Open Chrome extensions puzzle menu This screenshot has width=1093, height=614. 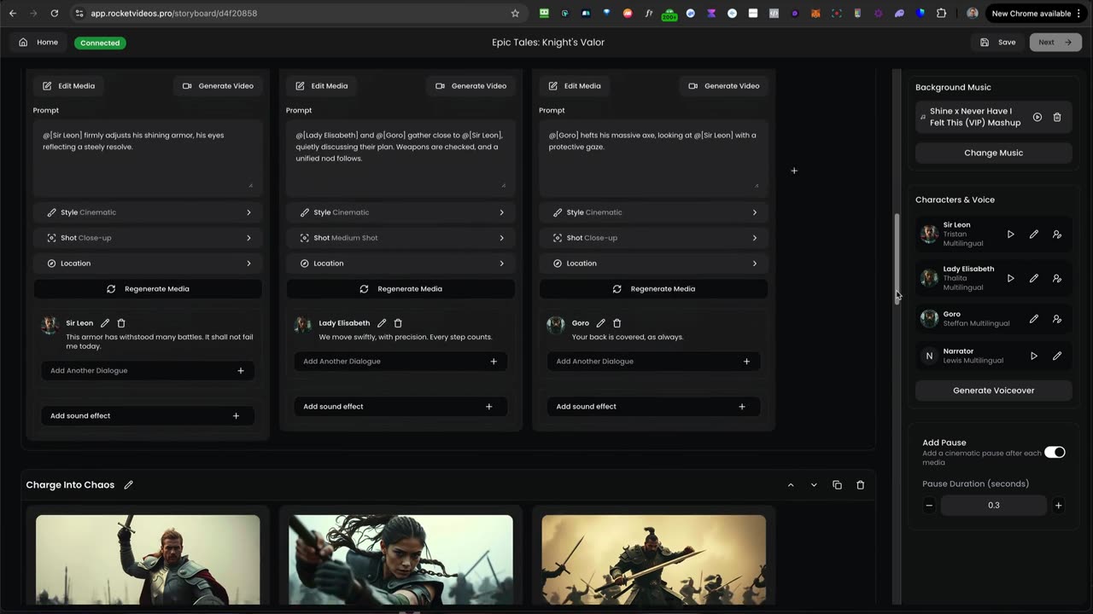pyautogui.click(x=941, y=14)
